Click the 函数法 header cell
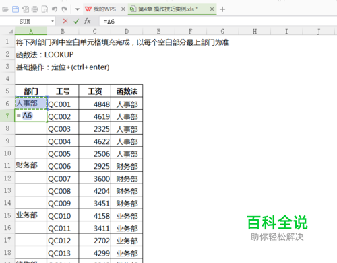The height and width of the screenshot is (263, 337). (x=127, y=91)
